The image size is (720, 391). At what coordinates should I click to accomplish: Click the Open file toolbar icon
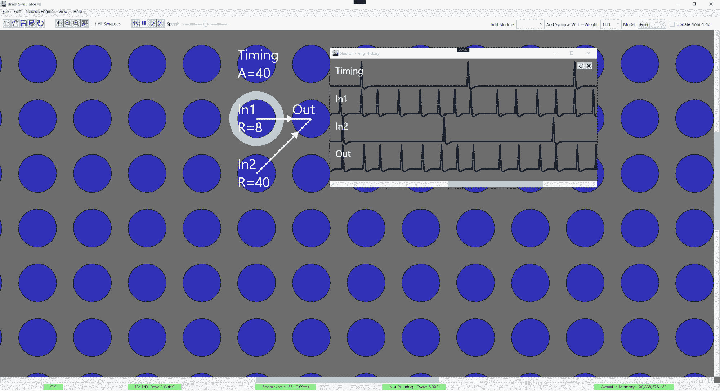click(x=15, y=24)
